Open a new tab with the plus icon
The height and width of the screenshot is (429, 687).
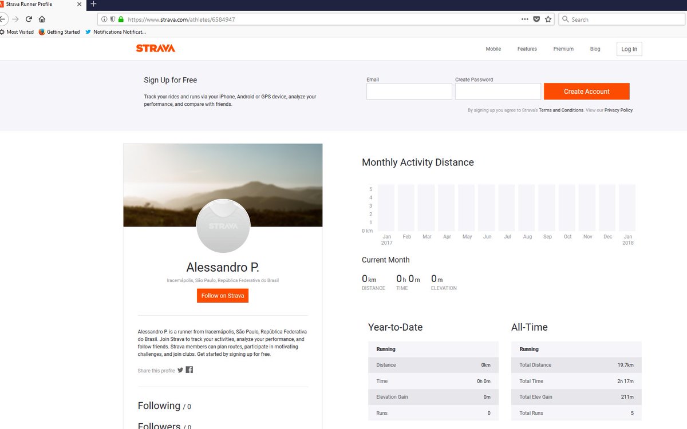pos(93,4)
